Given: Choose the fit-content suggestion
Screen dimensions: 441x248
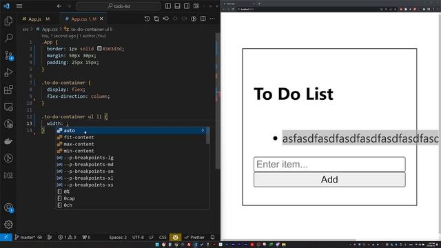Looking at the screenshot, I should [130, 137].
